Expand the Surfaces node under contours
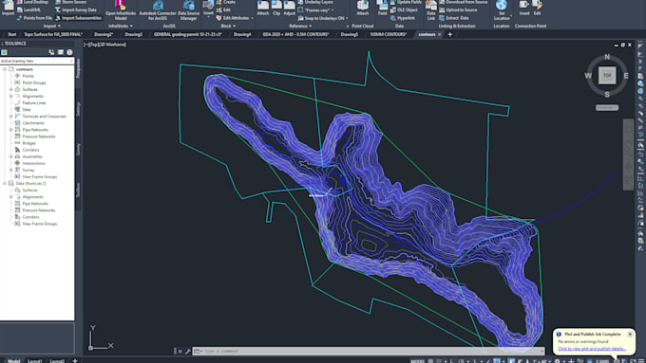 [11, 89]
